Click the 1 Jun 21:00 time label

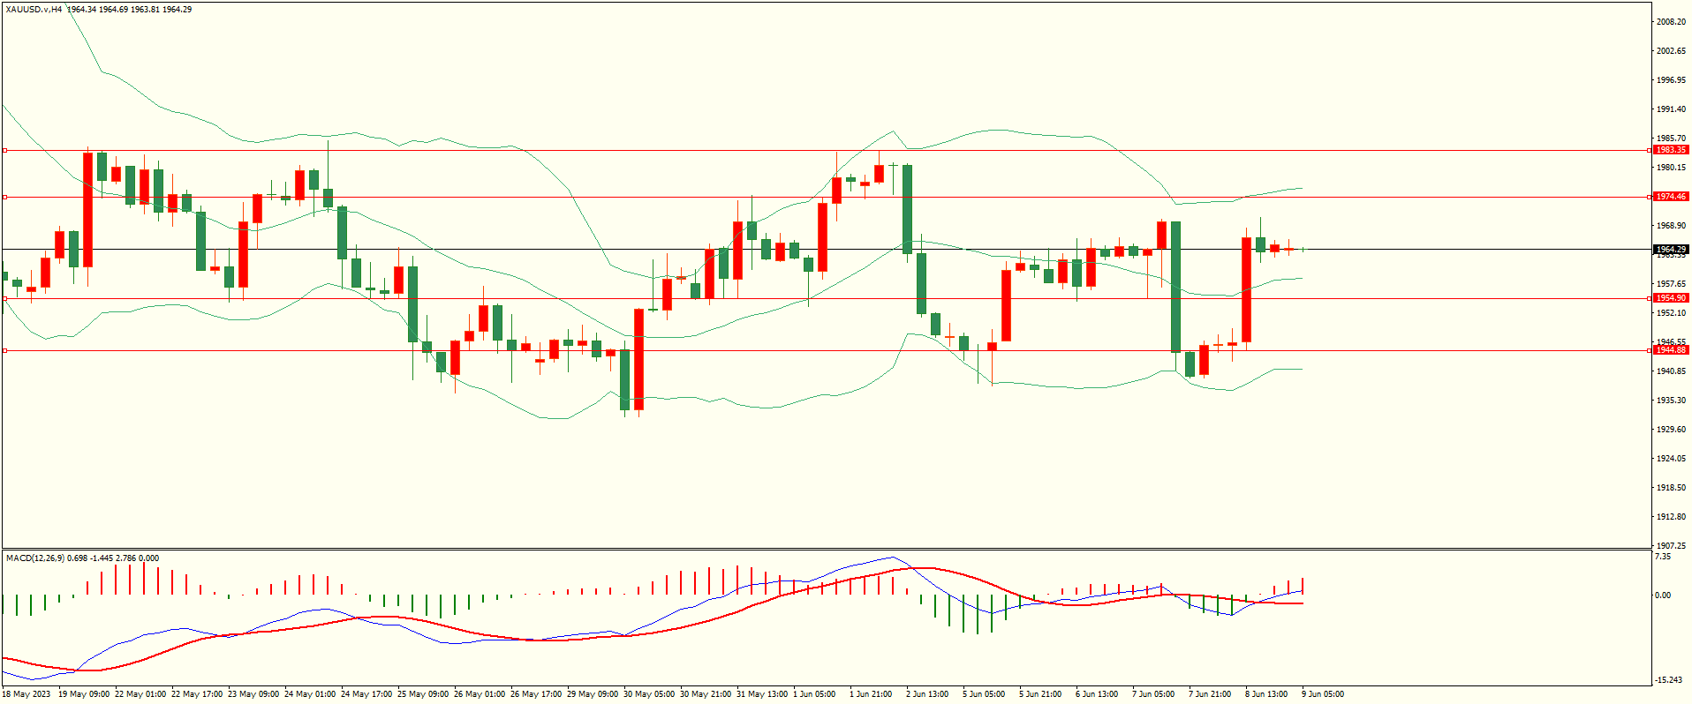coord(871,694)
